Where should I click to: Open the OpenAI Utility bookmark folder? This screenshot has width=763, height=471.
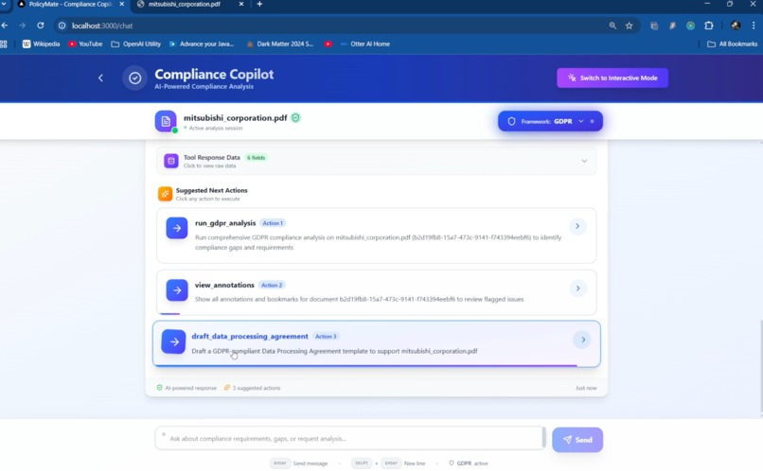[x=135, y=44]
